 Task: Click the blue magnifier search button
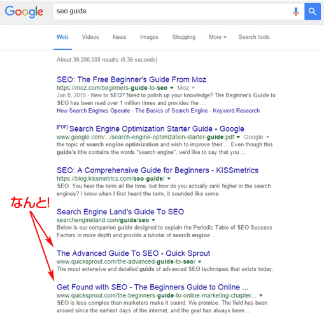pos(313,11)
